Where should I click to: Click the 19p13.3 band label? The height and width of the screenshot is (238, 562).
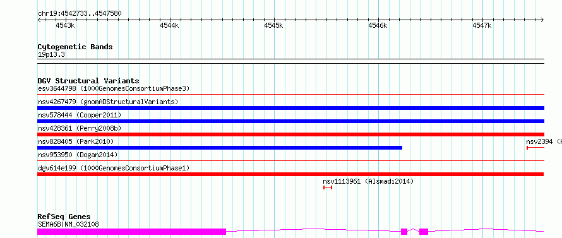51,54
